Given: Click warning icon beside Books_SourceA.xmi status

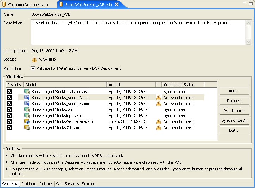Looking at the screenshot, I should pos(159,98).
